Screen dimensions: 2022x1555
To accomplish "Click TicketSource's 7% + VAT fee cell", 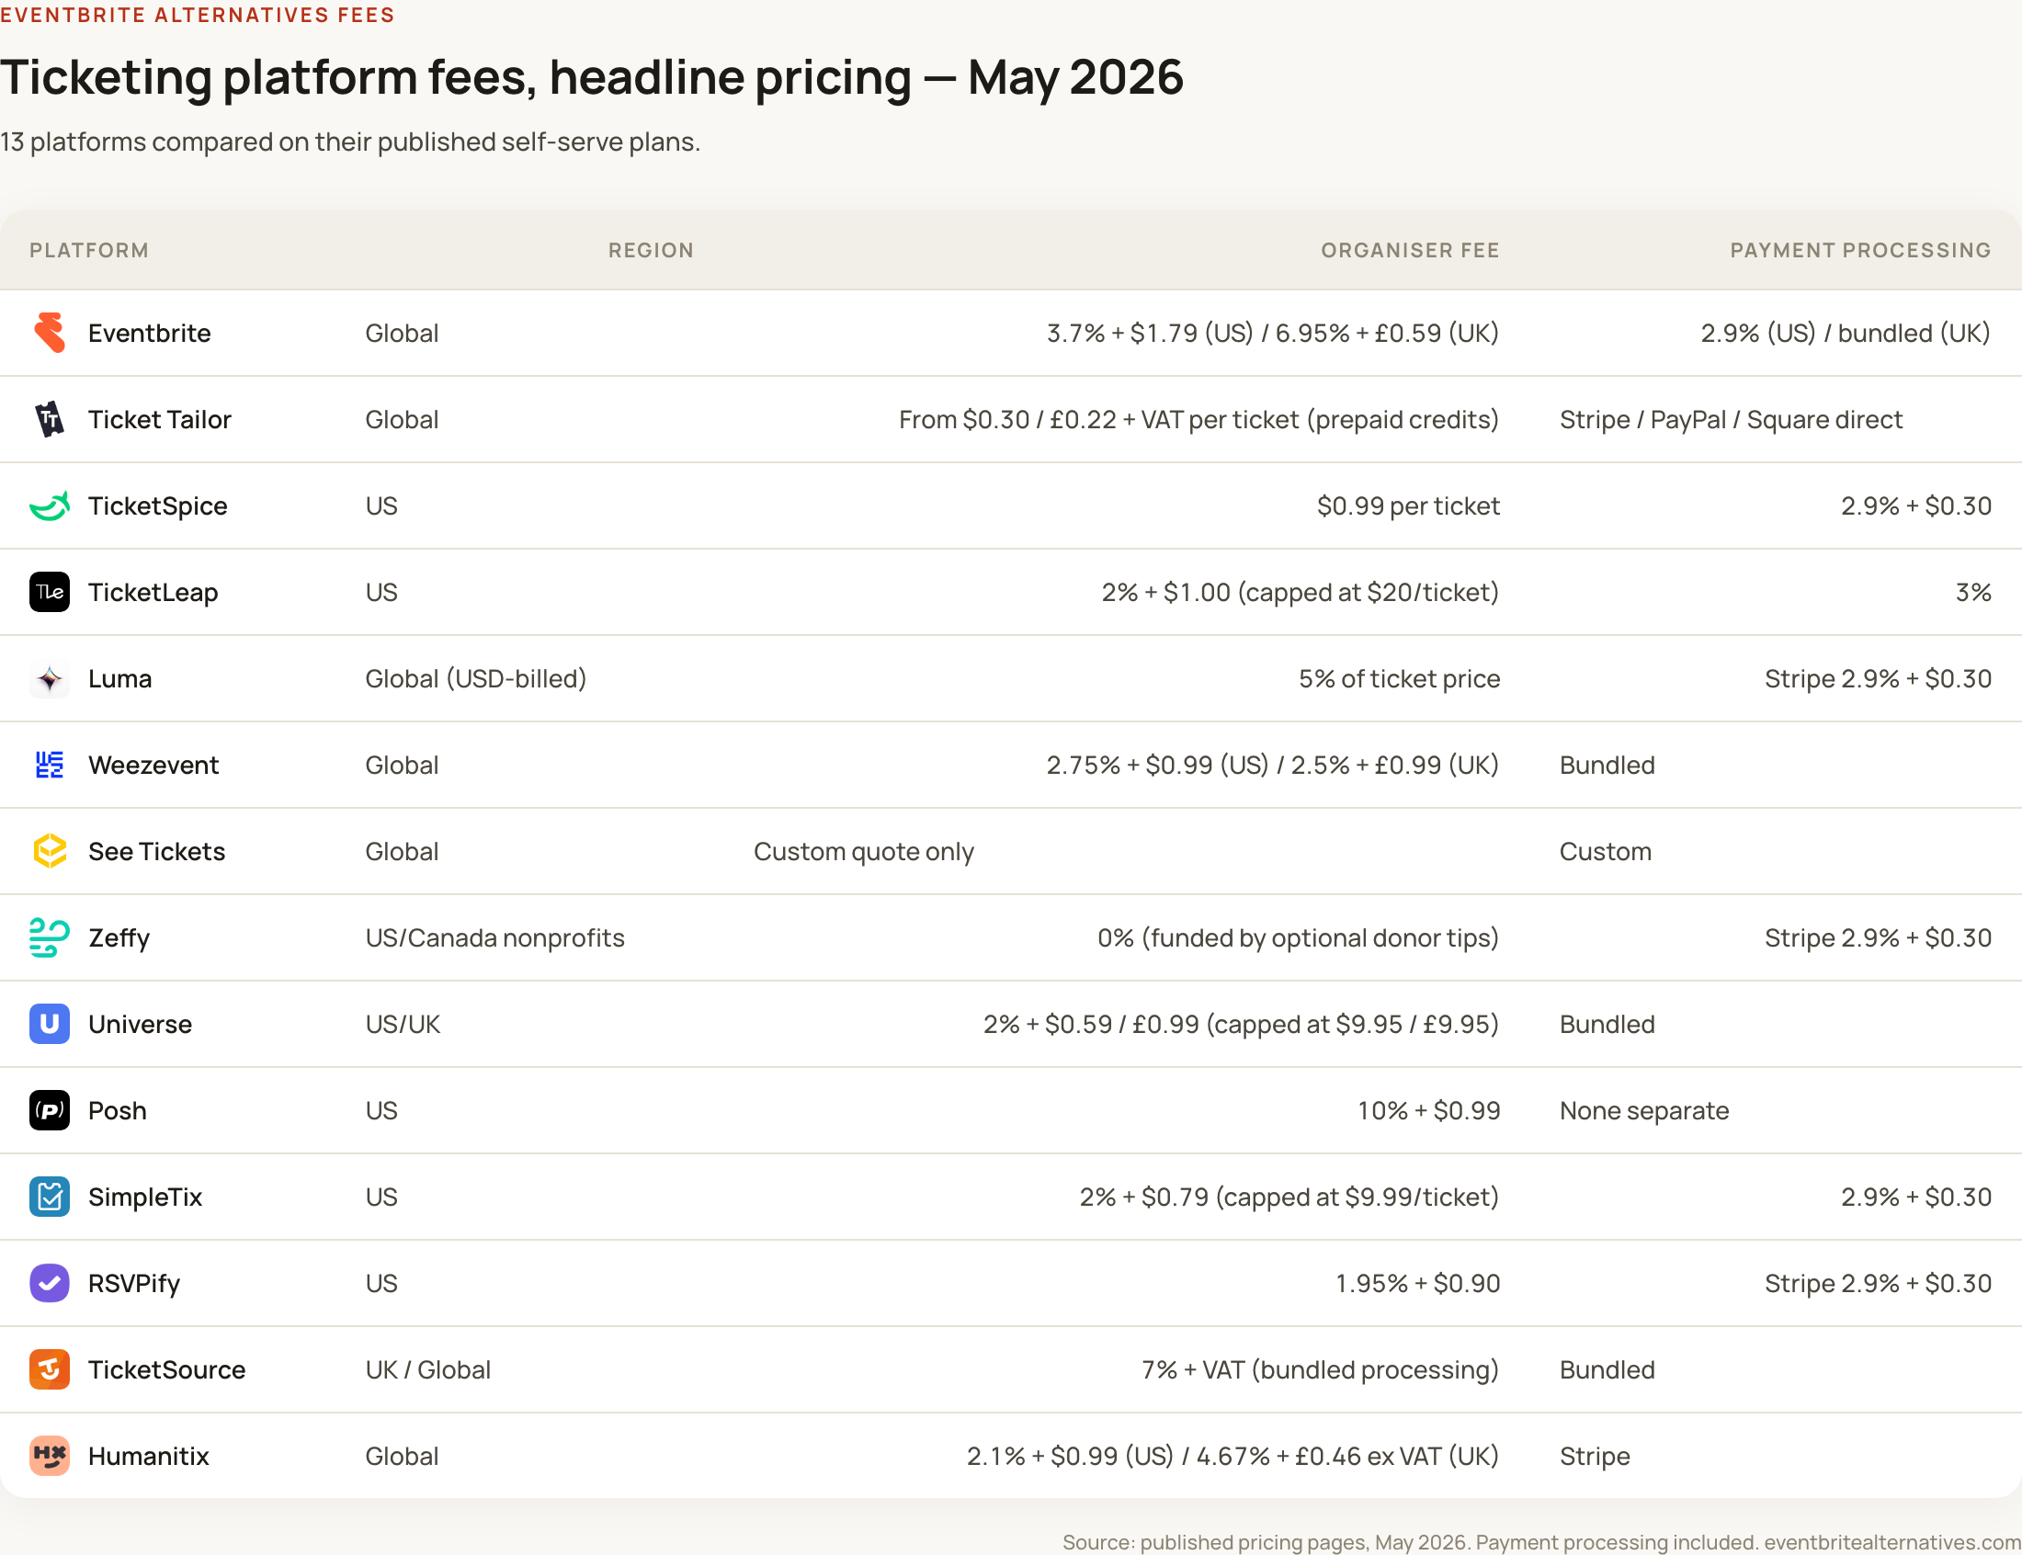I will click(x=1320, y=1370).
